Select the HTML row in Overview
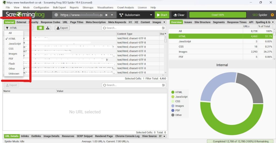This screenshot has height=143, width=276. 221,36
